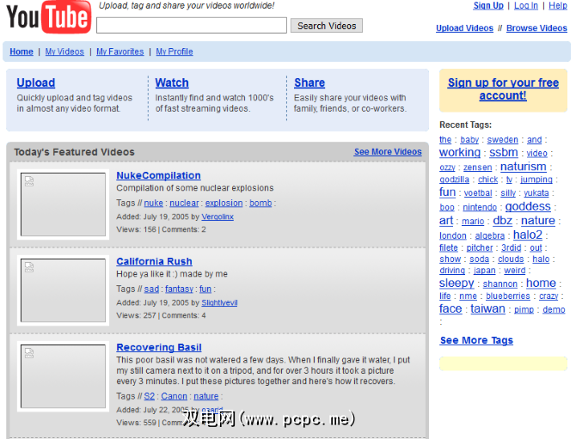Screen dimensions: 576x439
Task: Click the blueberries recent tag
Action: pos(508,296)
